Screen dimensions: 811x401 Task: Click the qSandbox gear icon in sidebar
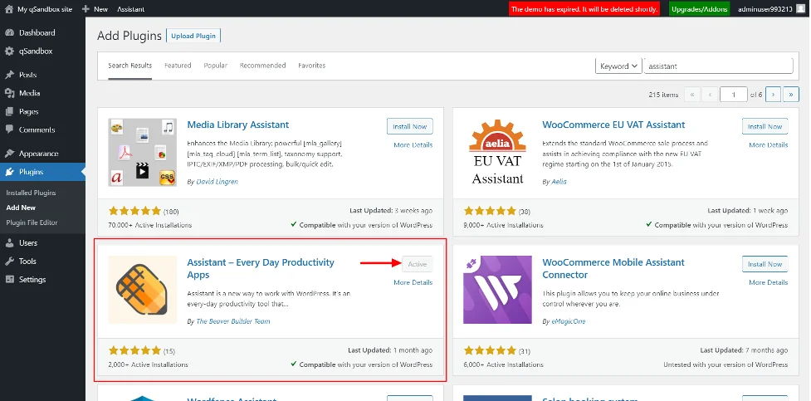point(9,51)
